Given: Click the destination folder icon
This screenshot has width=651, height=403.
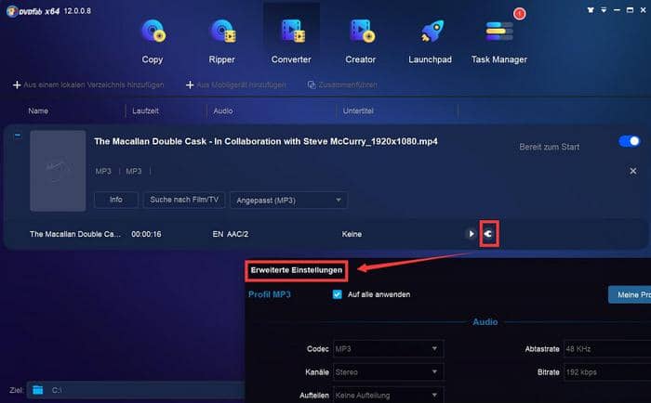Looking at the screenshot, I should [38, 390].
